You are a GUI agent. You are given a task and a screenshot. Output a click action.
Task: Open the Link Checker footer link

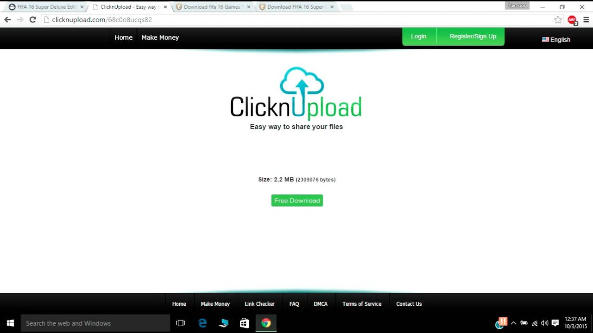point(260,304)
